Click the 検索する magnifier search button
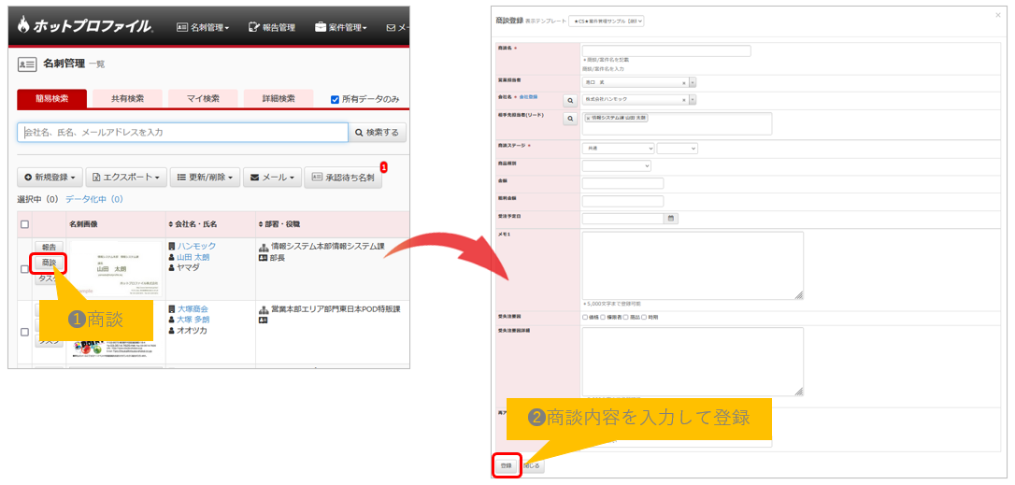 pos(378,133)
